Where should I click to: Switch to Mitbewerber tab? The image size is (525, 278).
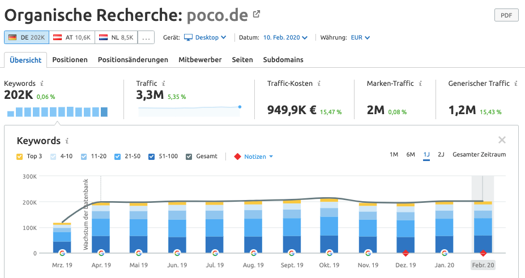tap(200, 60)
